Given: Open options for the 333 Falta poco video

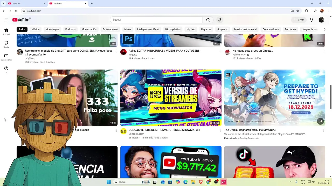Looking at the screenshot, I should 116,130.
